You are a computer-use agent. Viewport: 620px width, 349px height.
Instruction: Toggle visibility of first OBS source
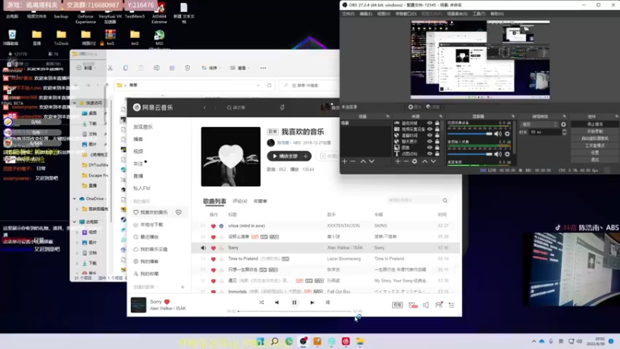click(x=429, y=123)
